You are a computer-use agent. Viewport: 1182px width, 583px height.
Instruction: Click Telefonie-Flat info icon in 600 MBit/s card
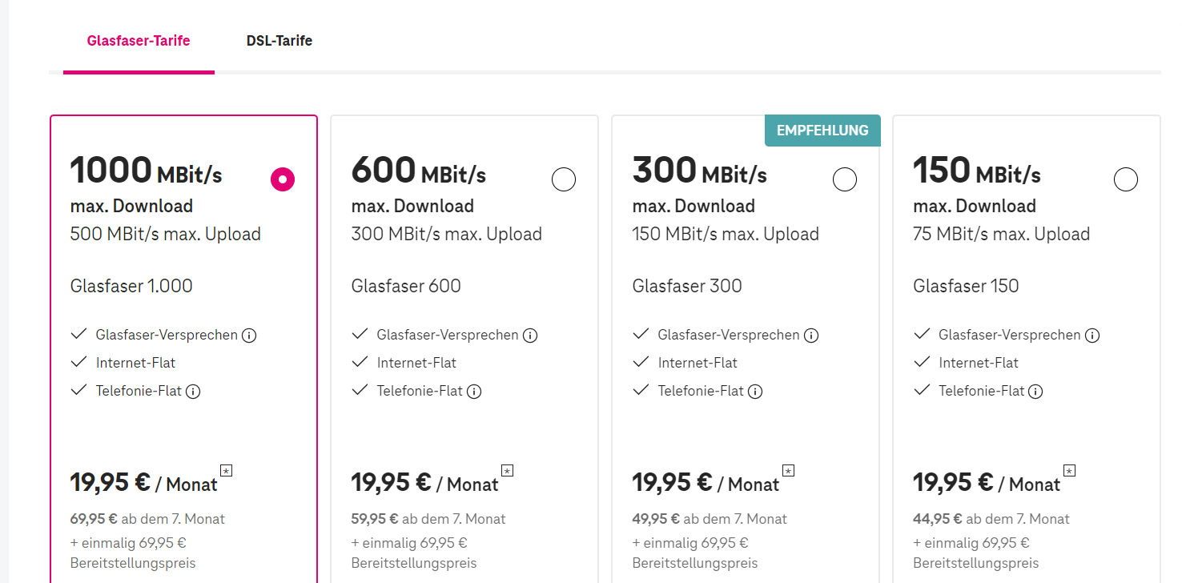(474, 392)
